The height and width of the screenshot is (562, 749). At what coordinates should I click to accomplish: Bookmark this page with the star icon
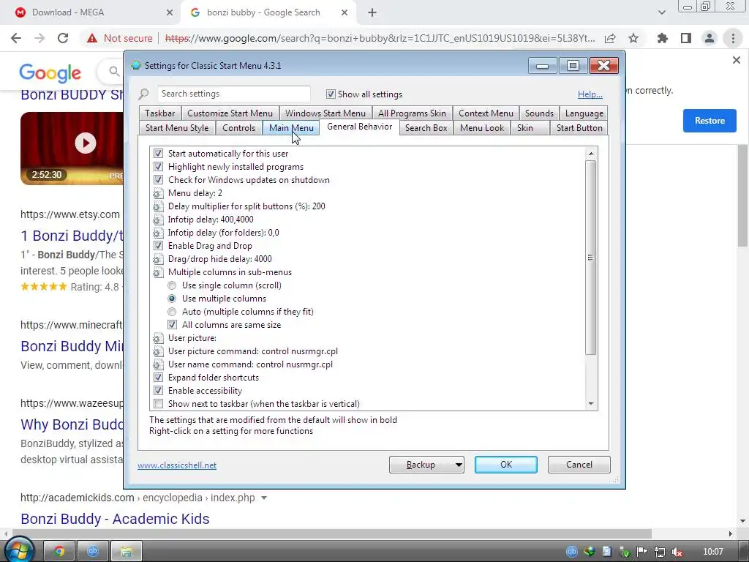633,38
